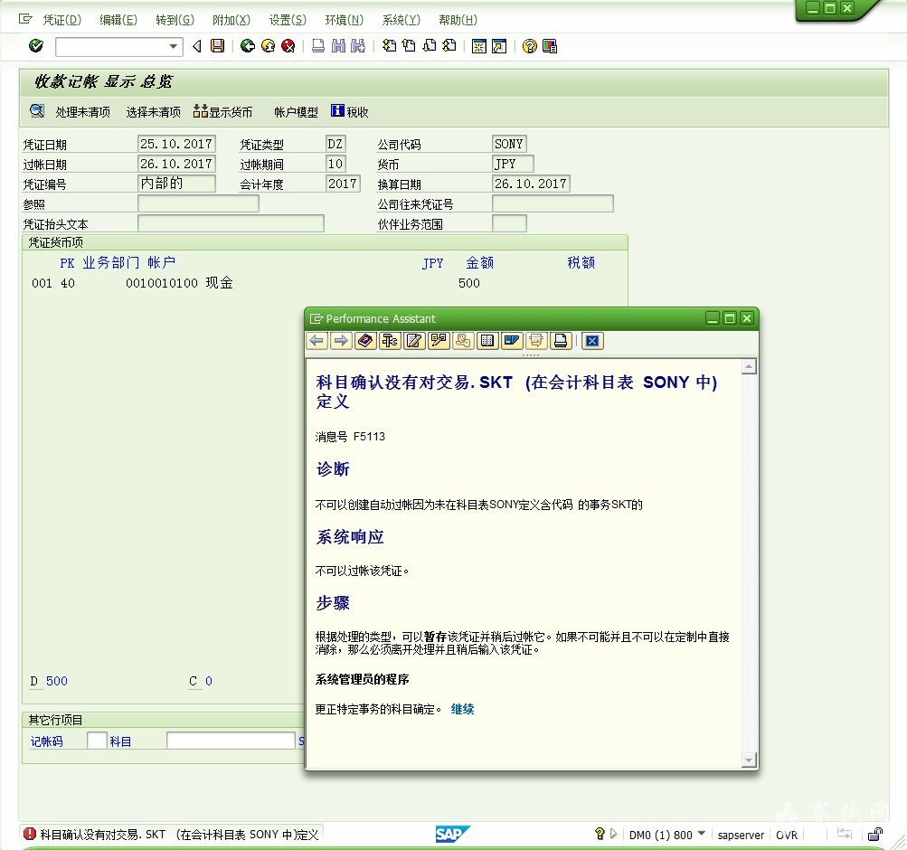The width and height of the screenshot is (907, 850).
Task: Open the 帮助(H) menu
Action: click(458, 20)
